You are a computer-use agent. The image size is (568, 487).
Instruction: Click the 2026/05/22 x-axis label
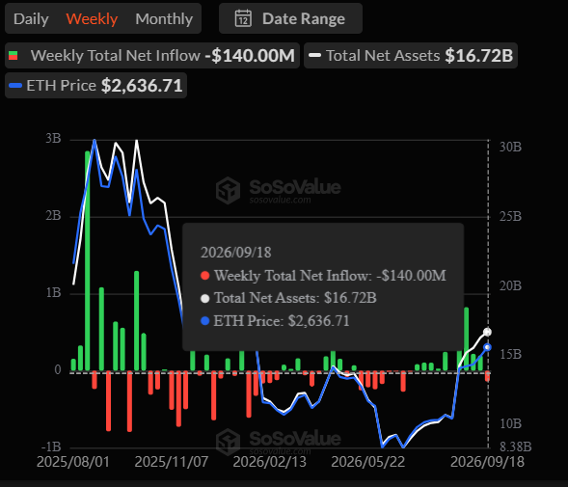click(368, 462)
